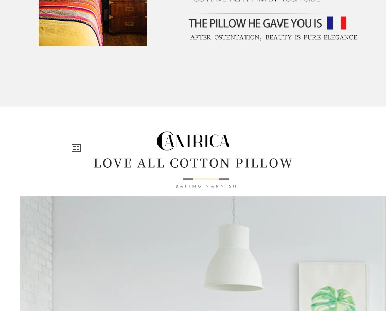This screenshot has height=311, width=386.
Task: Click the framed monstera leaf print
Action: pyautogui.click(x=332, y=287)
